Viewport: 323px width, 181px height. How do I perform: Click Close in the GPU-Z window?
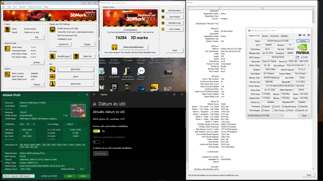click(304, 116)
